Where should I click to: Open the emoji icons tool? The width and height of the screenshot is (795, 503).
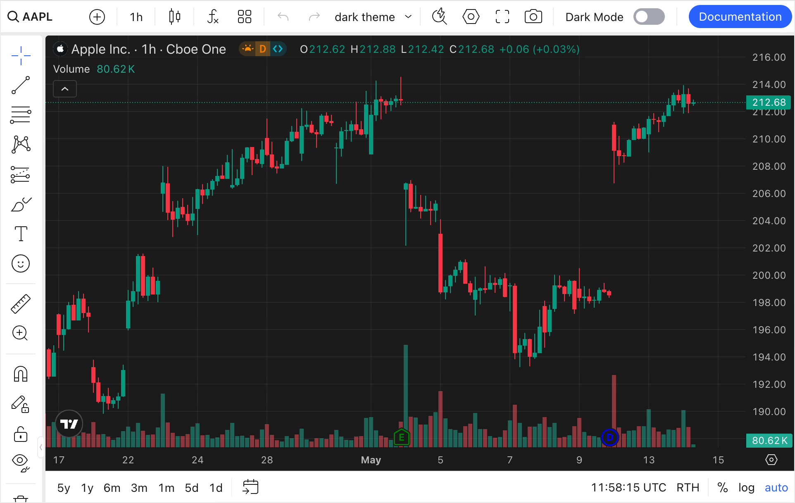21,263
